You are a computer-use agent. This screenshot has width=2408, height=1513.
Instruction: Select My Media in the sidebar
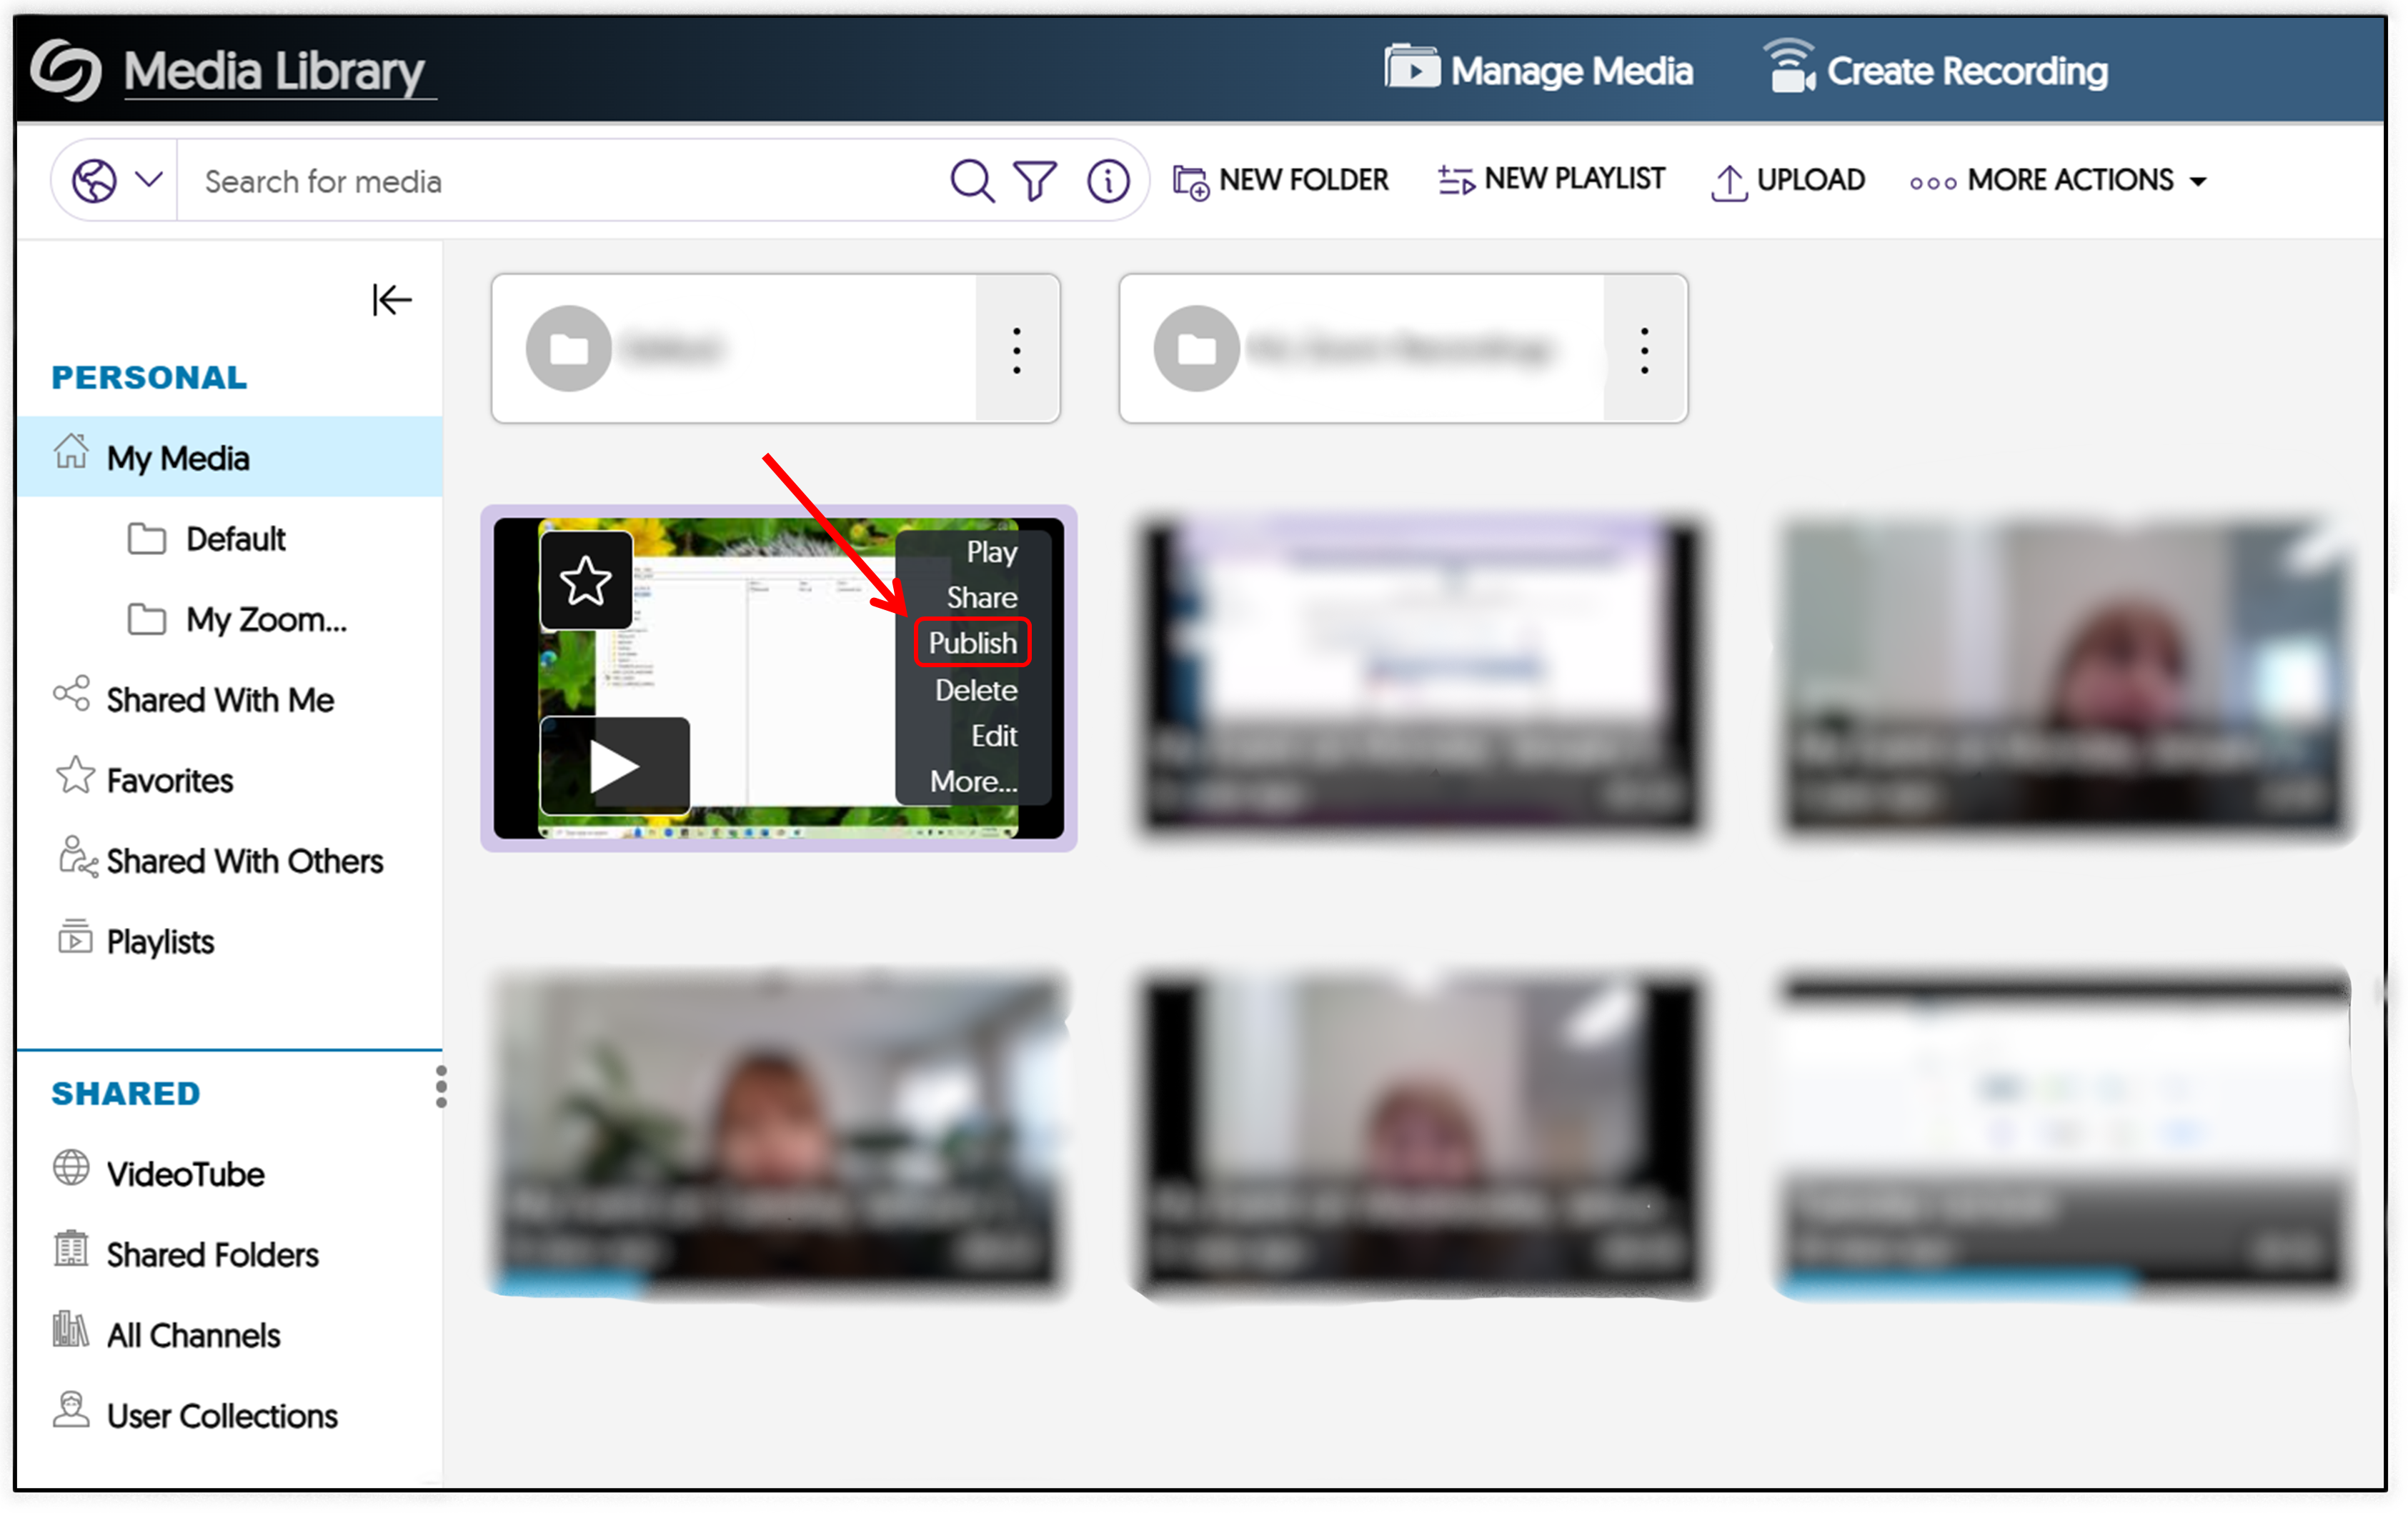[229, 457]
